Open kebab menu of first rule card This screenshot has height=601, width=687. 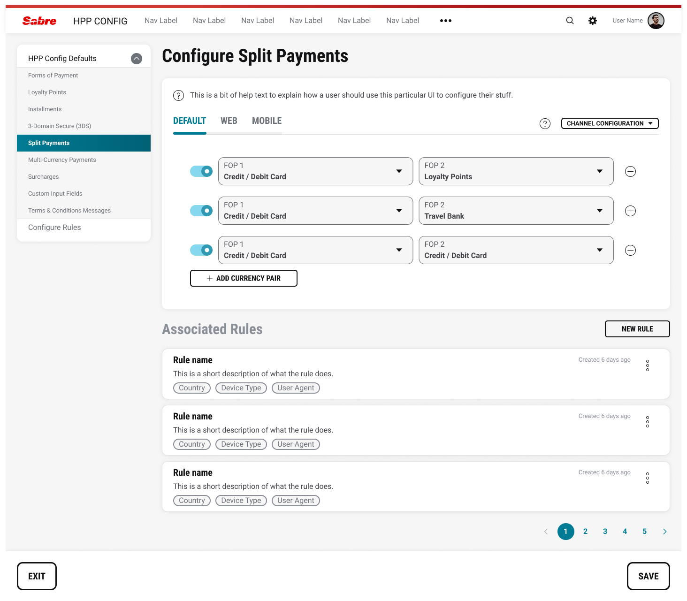(648, 365)
